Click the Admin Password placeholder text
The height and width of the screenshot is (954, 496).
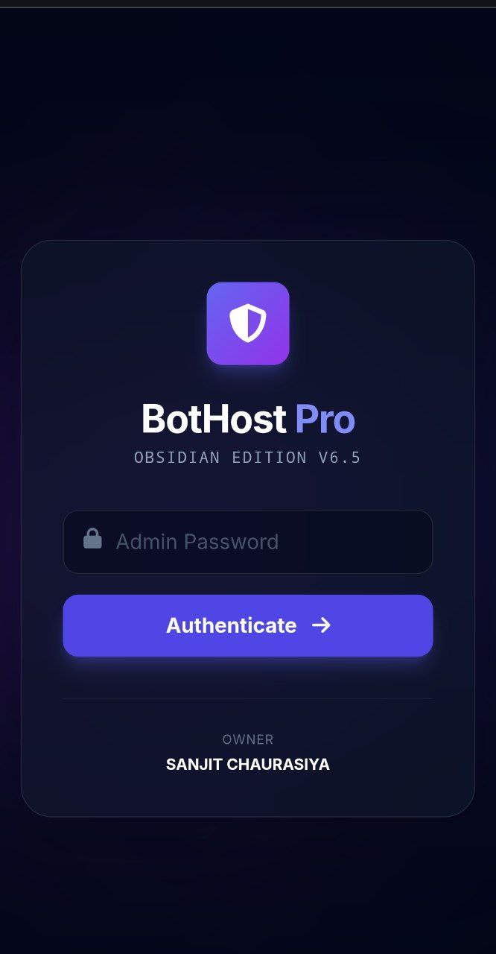(x=197, y=542)
